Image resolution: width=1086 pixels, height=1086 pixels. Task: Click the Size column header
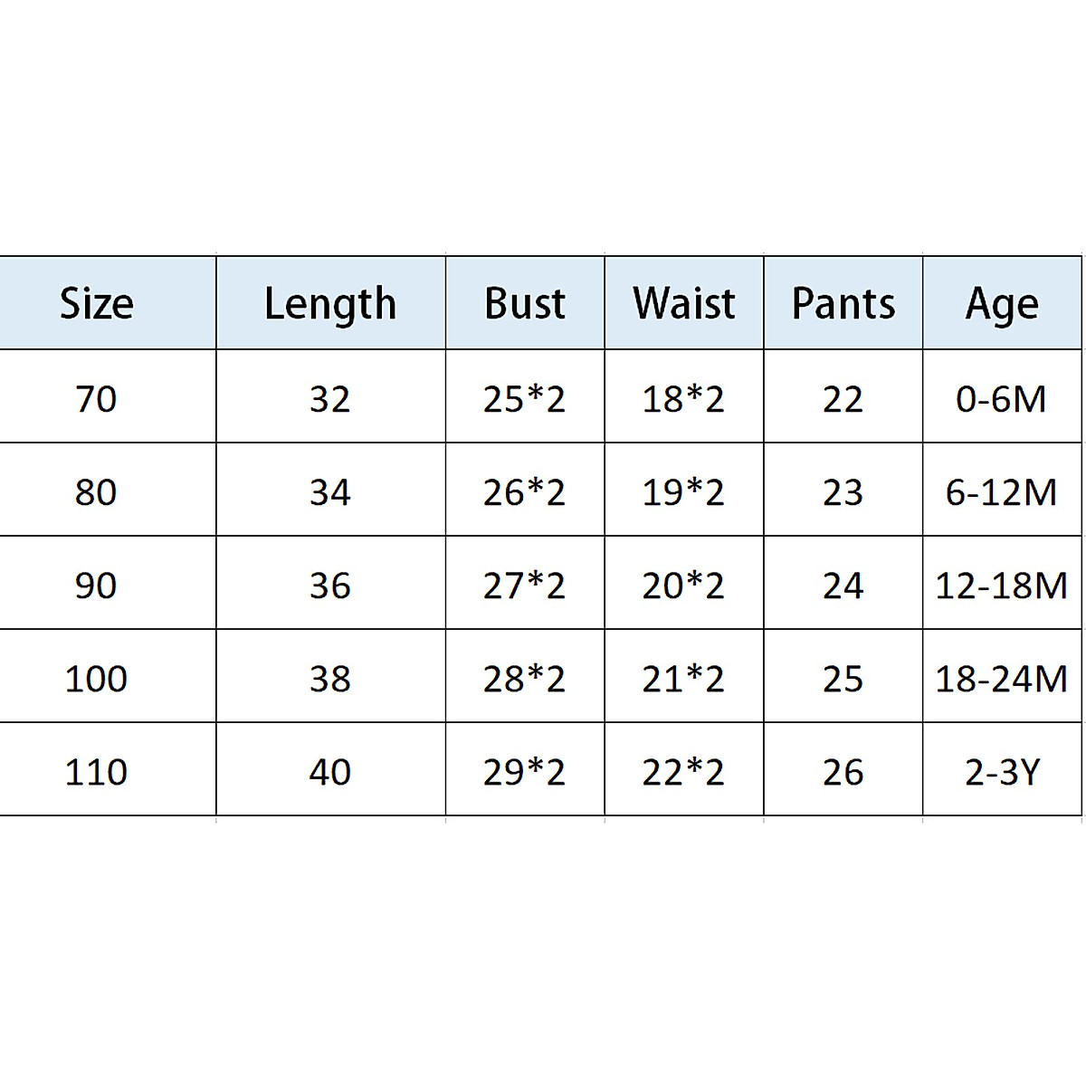click(97, 303)
